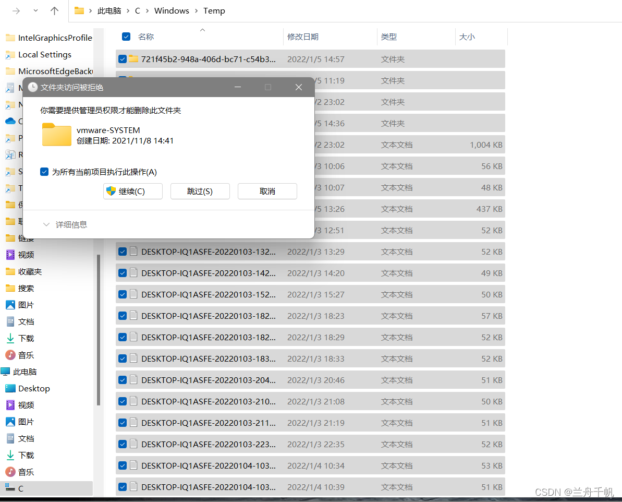Click the OneDrive cloud icon in sidebar
Screen dimensions: 622x502
[10, 121]
